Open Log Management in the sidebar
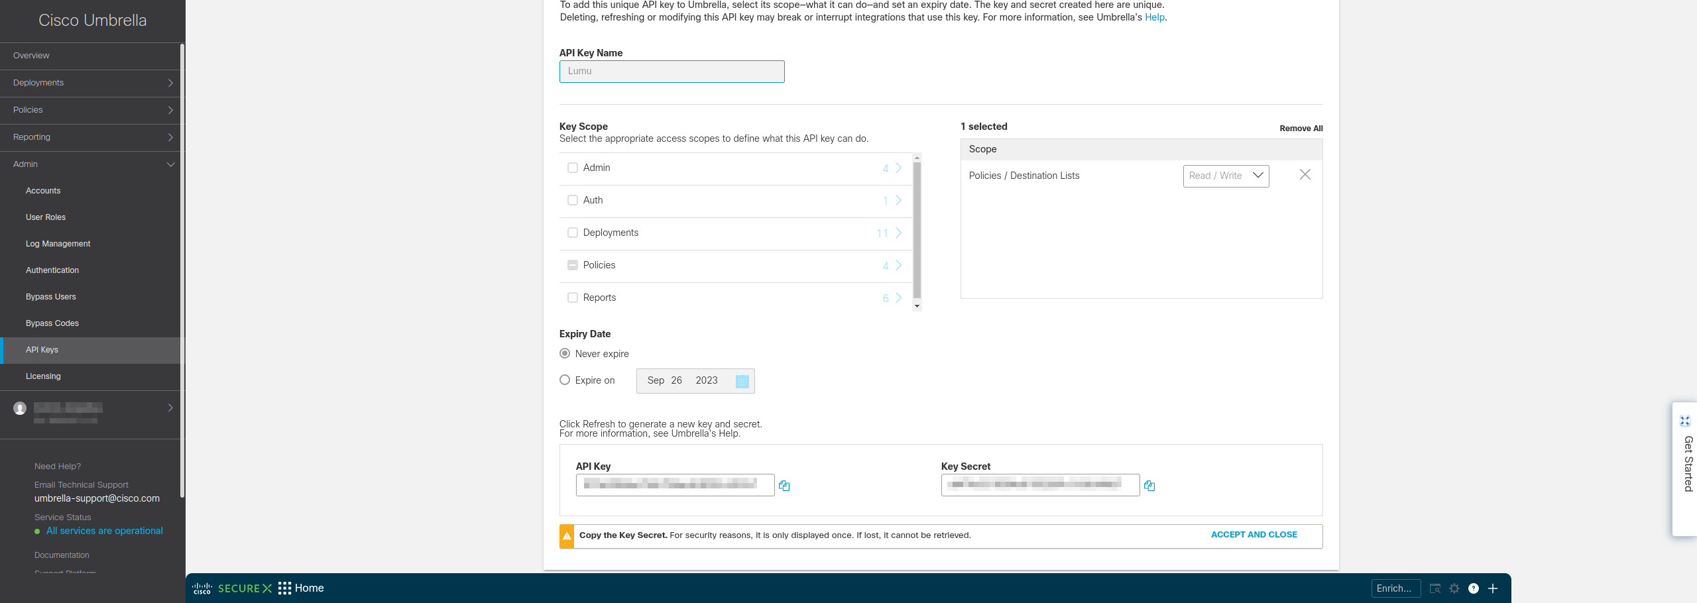Screen dimensions: 1697x603 58,244
